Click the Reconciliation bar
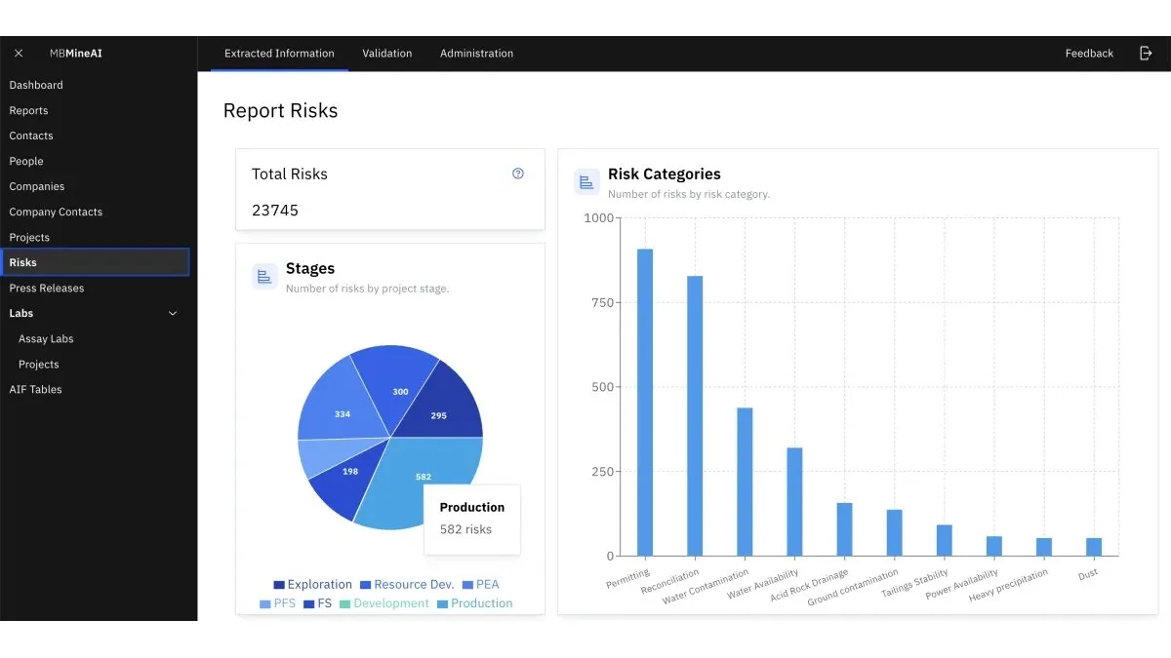This screenshot has width=1171, height=658. (695, 416)
